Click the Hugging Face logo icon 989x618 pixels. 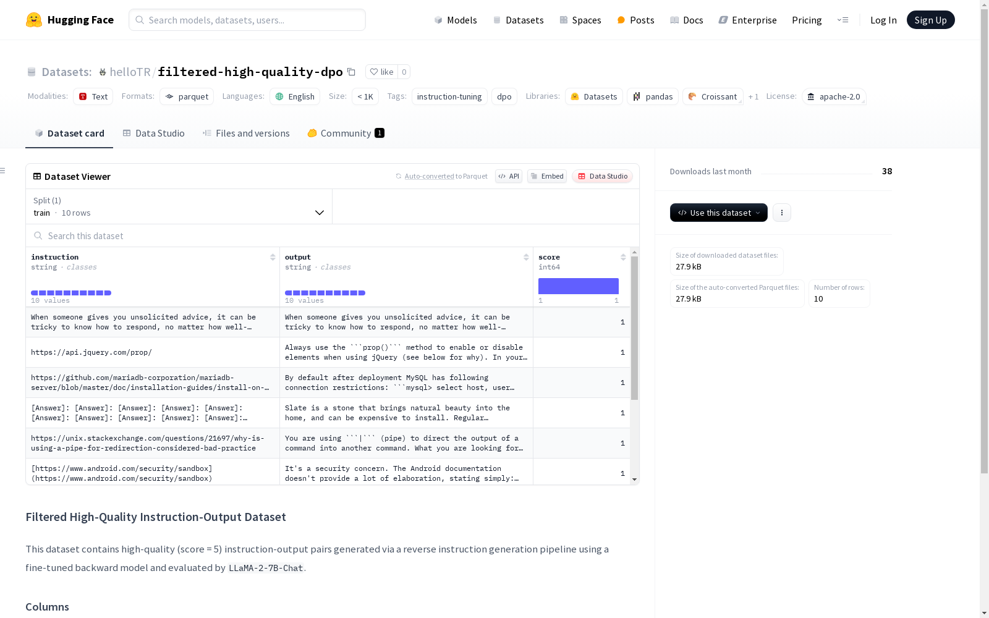coord(34,20)
